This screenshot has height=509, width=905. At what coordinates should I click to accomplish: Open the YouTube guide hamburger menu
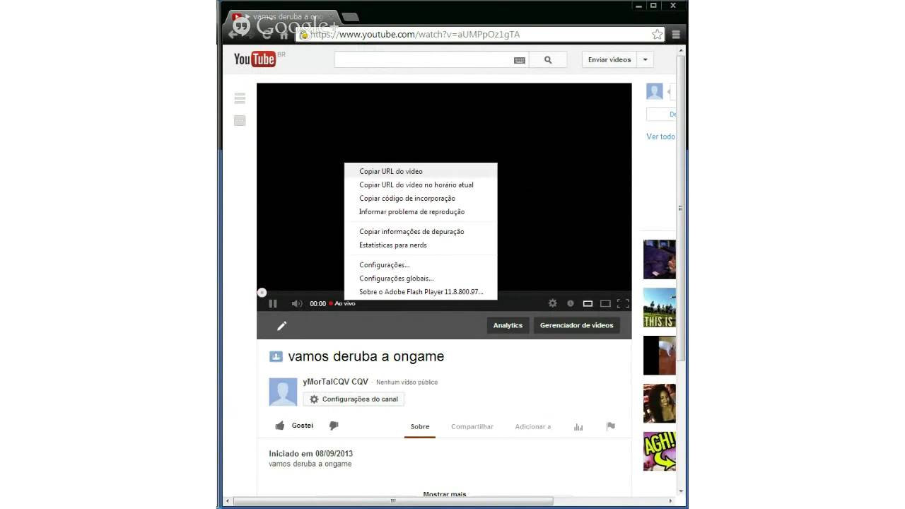[x=240, y=98]
